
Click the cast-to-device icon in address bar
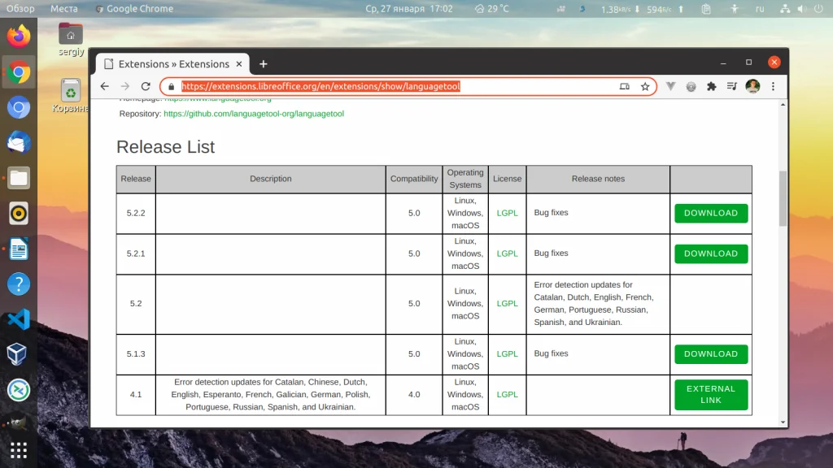pyautogui.click(x=623, y=86)
